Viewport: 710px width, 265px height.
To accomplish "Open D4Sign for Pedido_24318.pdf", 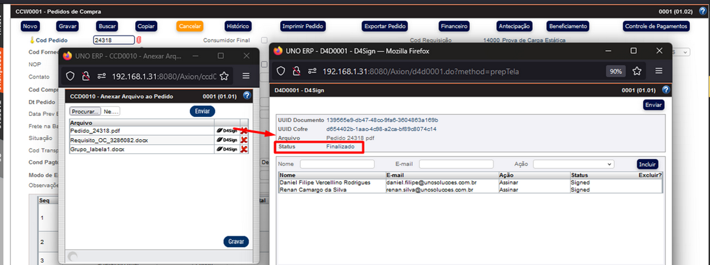I will coord(227,131).
